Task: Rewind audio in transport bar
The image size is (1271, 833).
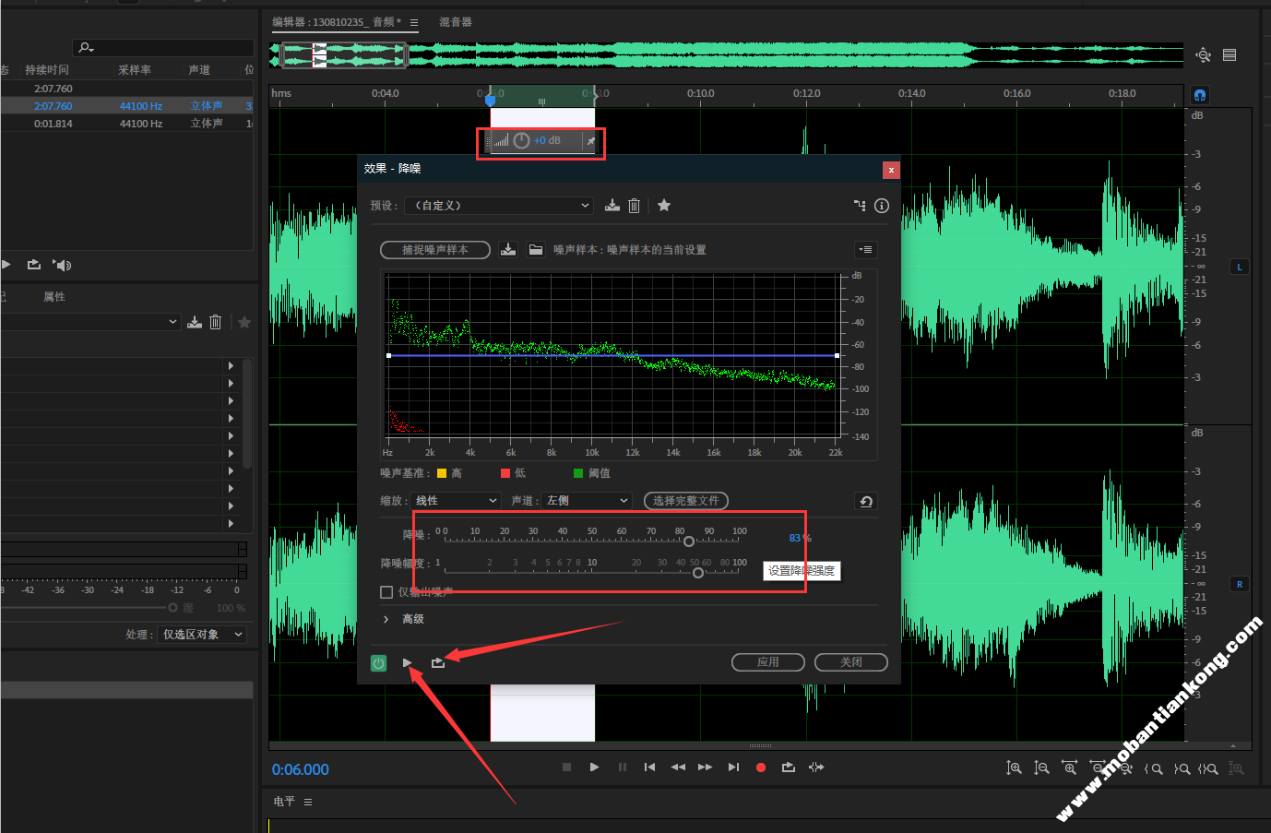Action: (678, 767)
